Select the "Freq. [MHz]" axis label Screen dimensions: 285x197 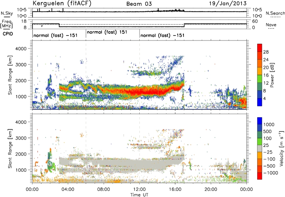coord(7,24)
